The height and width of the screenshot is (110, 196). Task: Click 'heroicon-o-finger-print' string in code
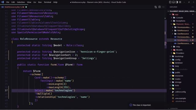click(x=97, y=52)
